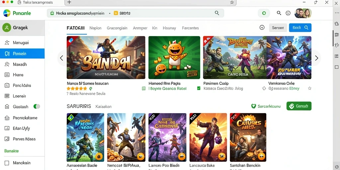Click the bookmark star in tab strip
This screenshot has height=170, width=340.
(232, 2)
